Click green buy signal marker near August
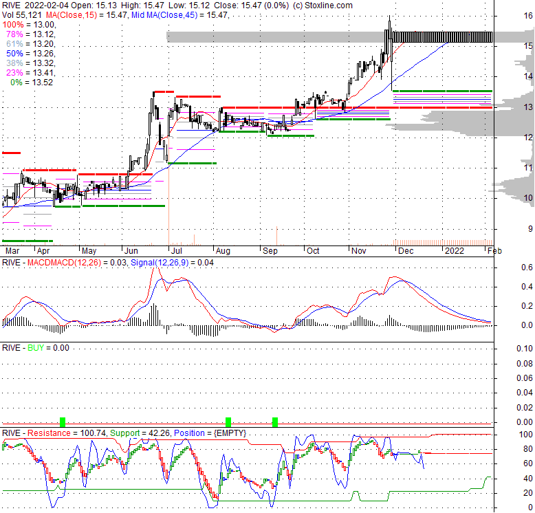 pos(228,422)
